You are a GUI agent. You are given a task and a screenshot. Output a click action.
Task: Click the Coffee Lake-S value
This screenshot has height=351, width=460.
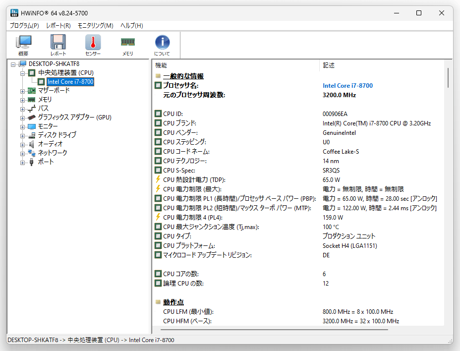341,151
